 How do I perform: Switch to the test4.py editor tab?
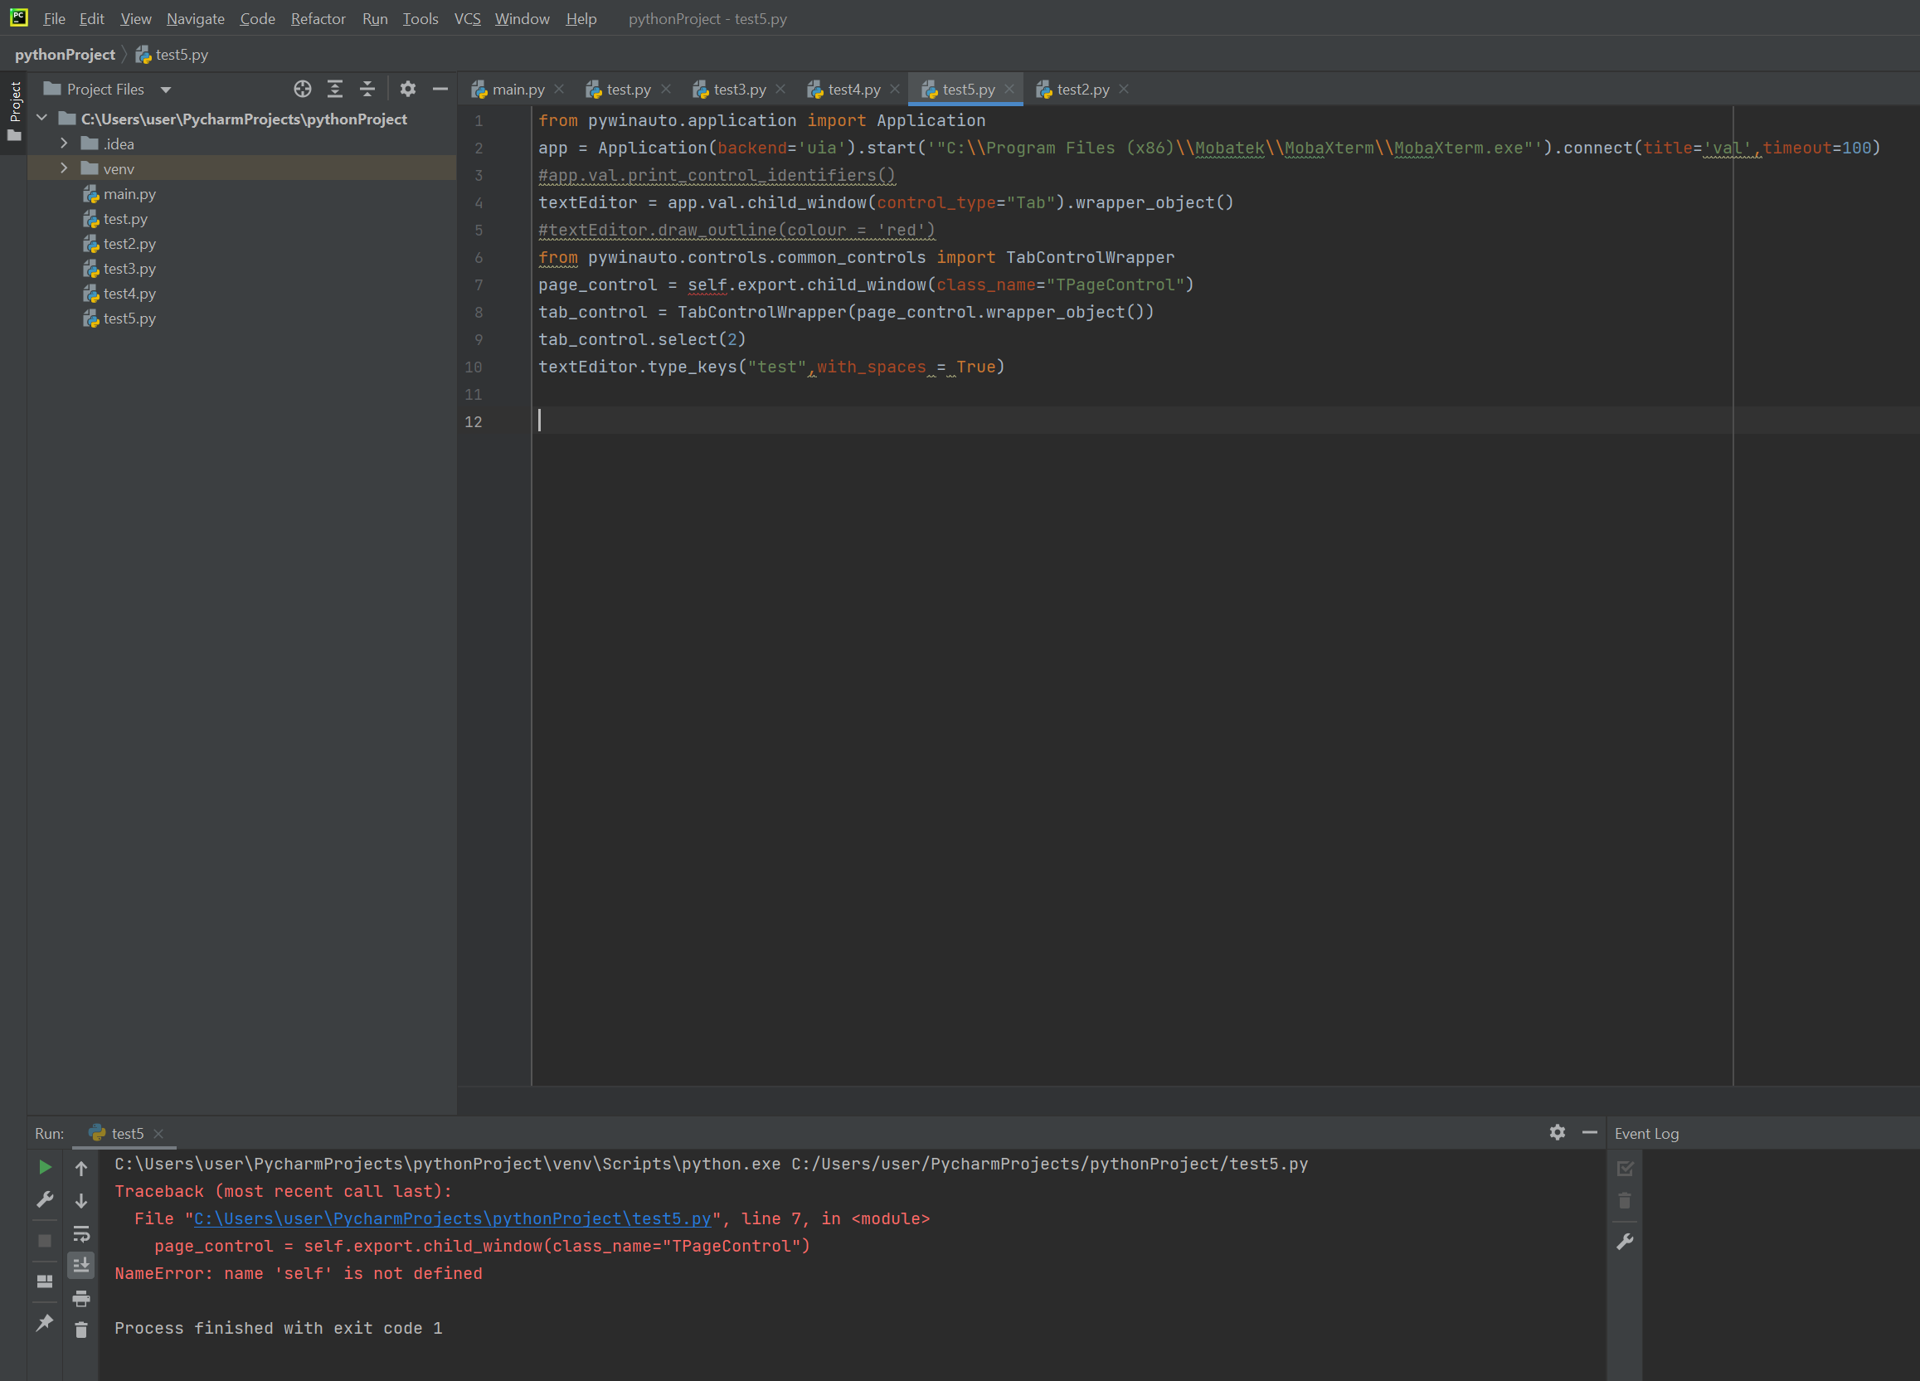pyautogui.click(x=853, y=89)
